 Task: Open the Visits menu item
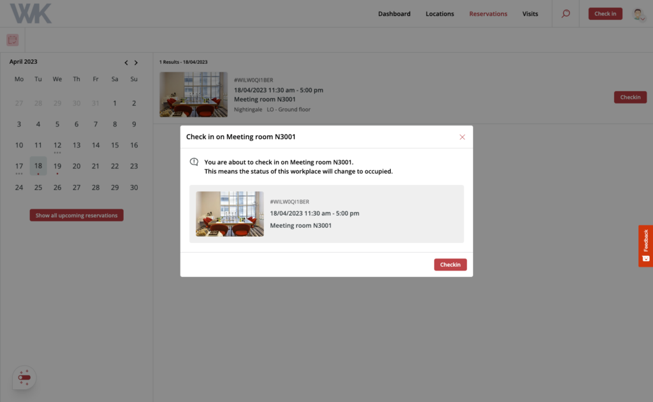point(530,13)
